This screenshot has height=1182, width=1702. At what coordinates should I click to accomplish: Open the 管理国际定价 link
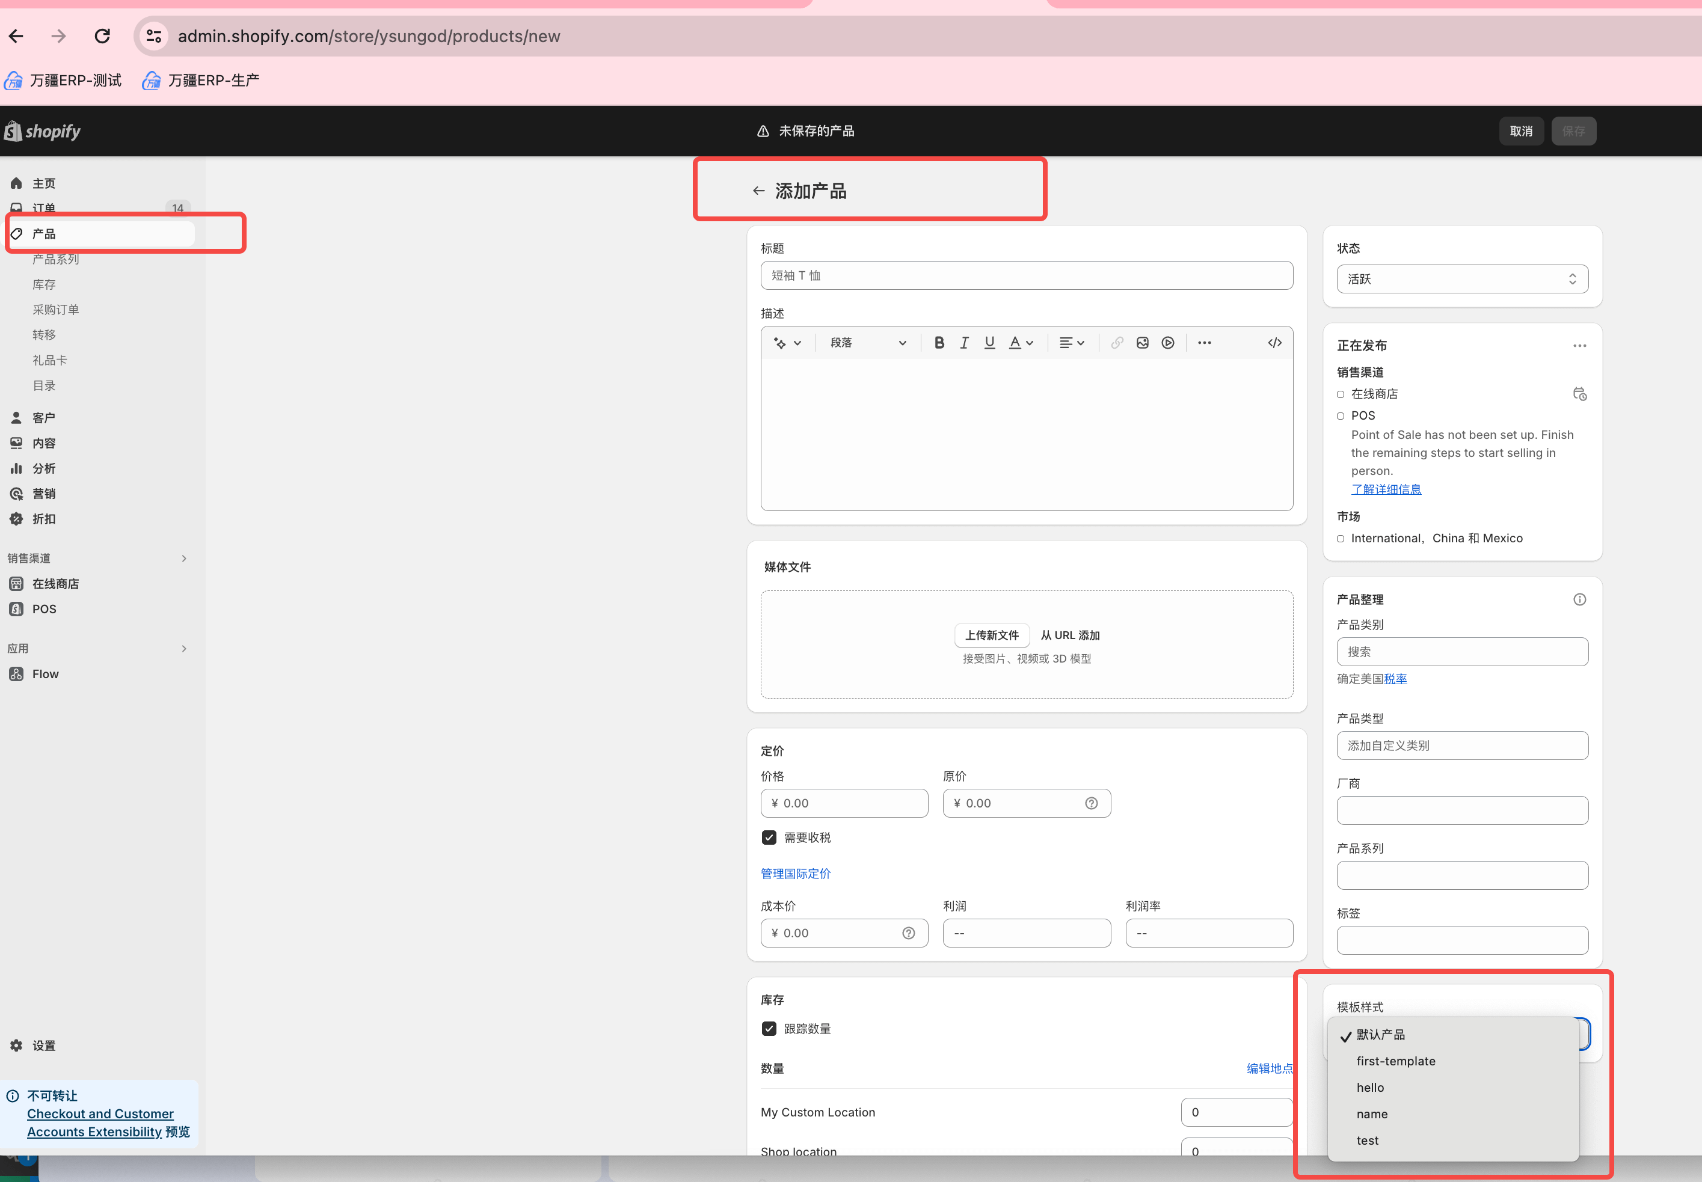click(796, 874)
